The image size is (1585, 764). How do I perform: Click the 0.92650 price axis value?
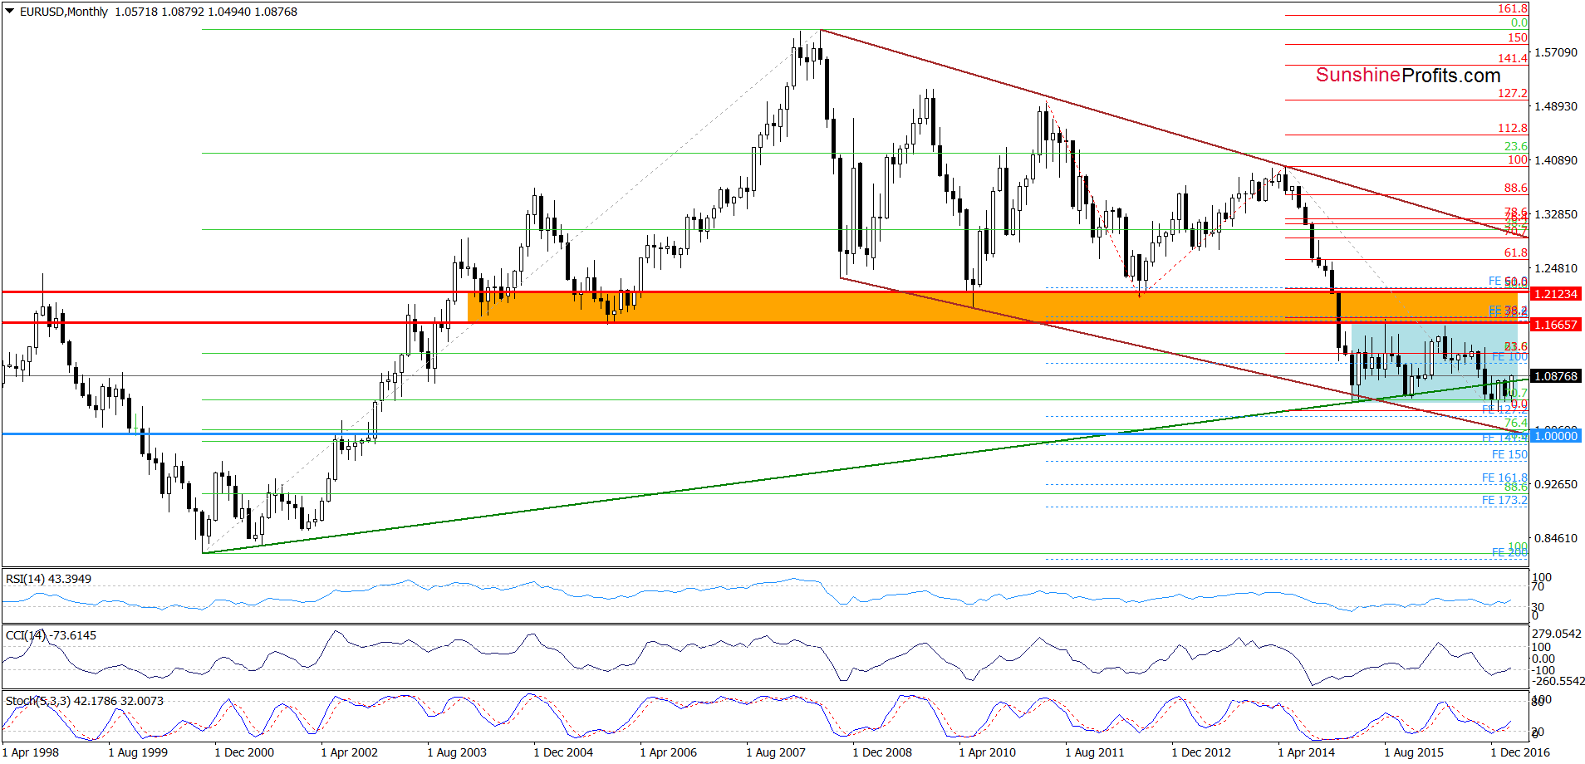point(1555,484)
